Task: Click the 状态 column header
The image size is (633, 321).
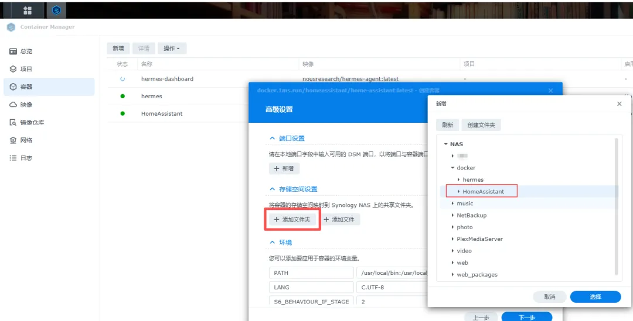Action: 122,64
